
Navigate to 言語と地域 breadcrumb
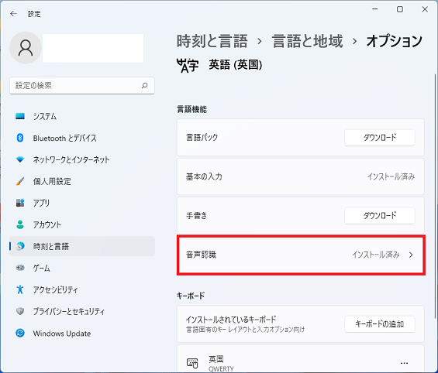point(307,41)
